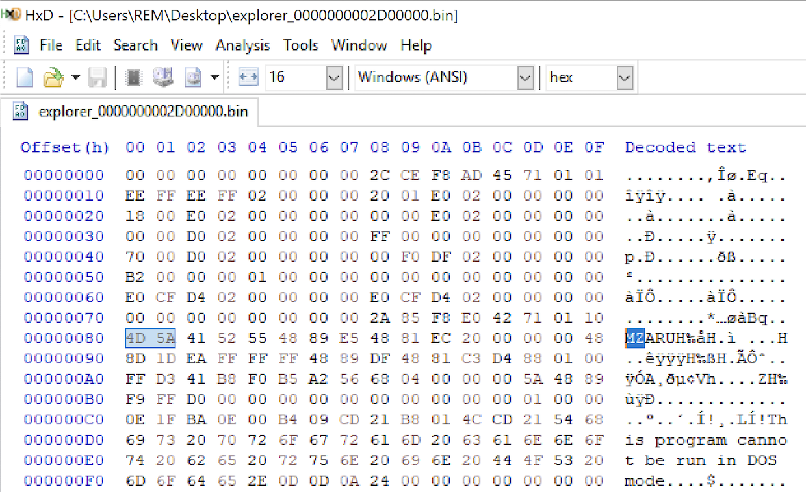
Task: Click decoded text 't be run in DOS'
Action: click(701, 461)
